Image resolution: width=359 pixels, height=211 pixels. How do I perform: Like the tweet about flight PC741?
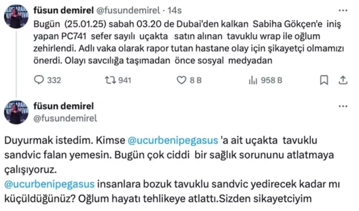[182, 80]
